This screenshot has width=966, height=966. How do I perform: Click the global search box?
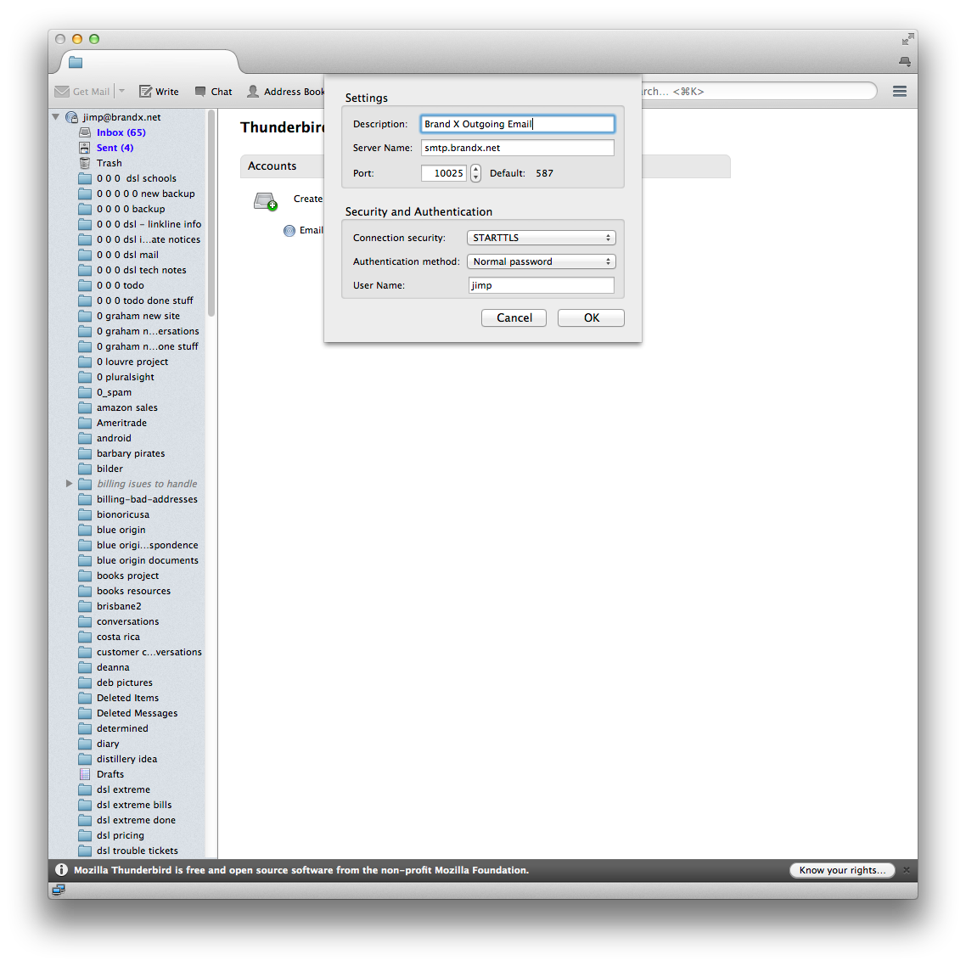tap(759, 91)
